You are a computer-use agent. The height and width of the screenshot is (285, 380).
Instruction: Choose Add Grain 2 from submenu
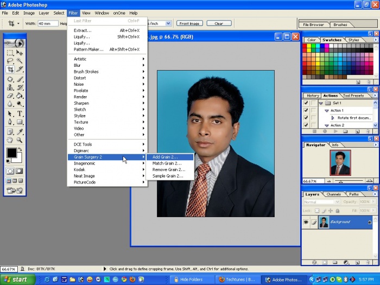point(170,157)
